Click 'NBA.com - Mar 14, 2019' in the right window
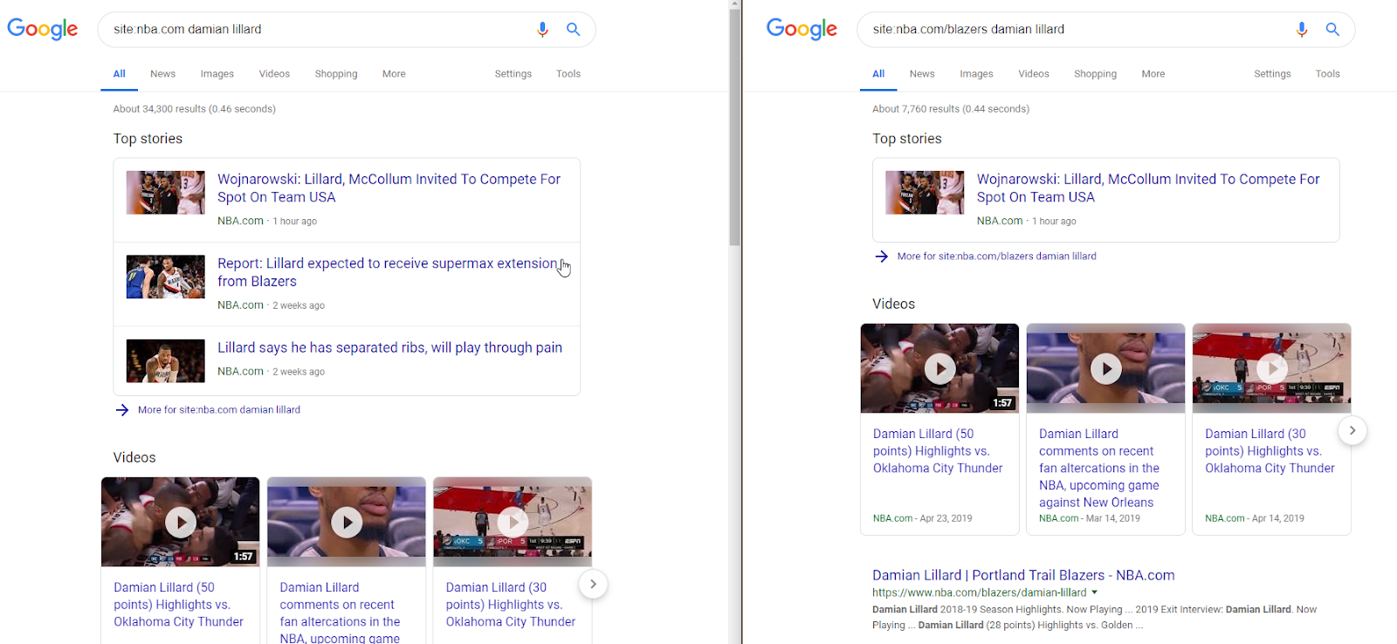Viewport: 1397px width, 644px height. click(1090, 518)
